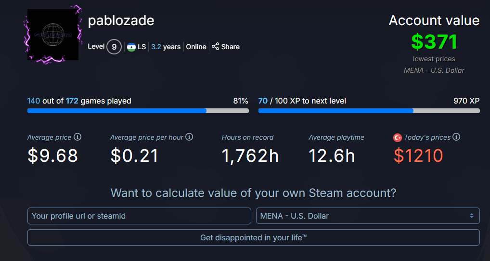Click the level 9 badge circle

click(114, 47)
